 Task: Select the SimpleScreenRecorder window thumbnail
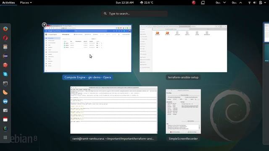183,112
